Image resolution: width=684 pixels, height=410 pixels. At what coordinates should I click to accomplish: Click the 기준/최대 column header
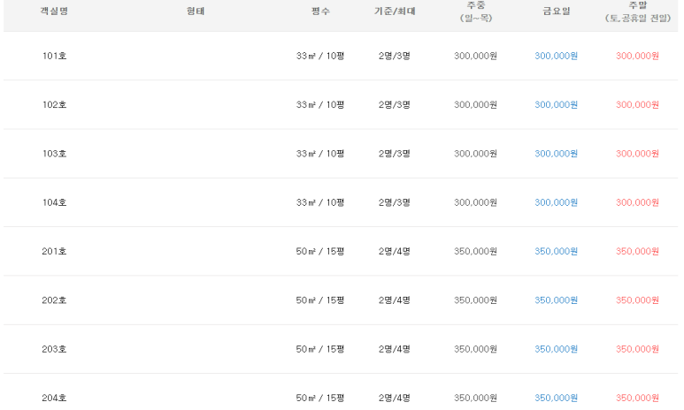pos(395,11)
